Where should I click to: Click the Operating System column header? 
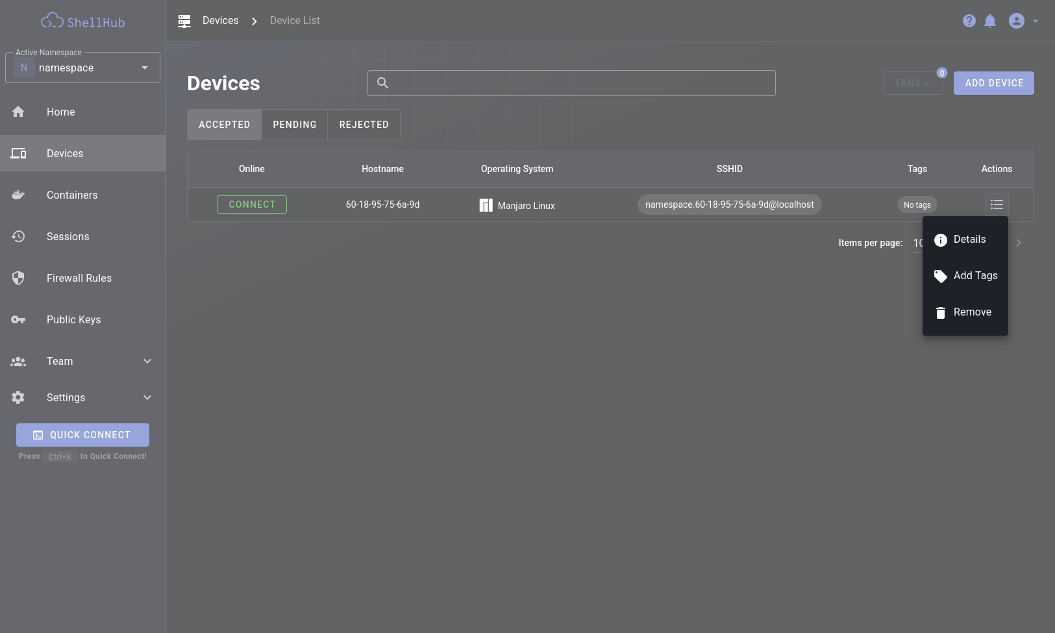517,169
